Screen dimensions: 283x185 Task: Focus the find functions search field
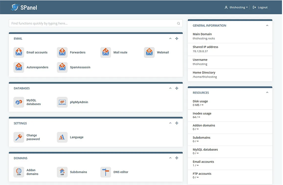96,23
